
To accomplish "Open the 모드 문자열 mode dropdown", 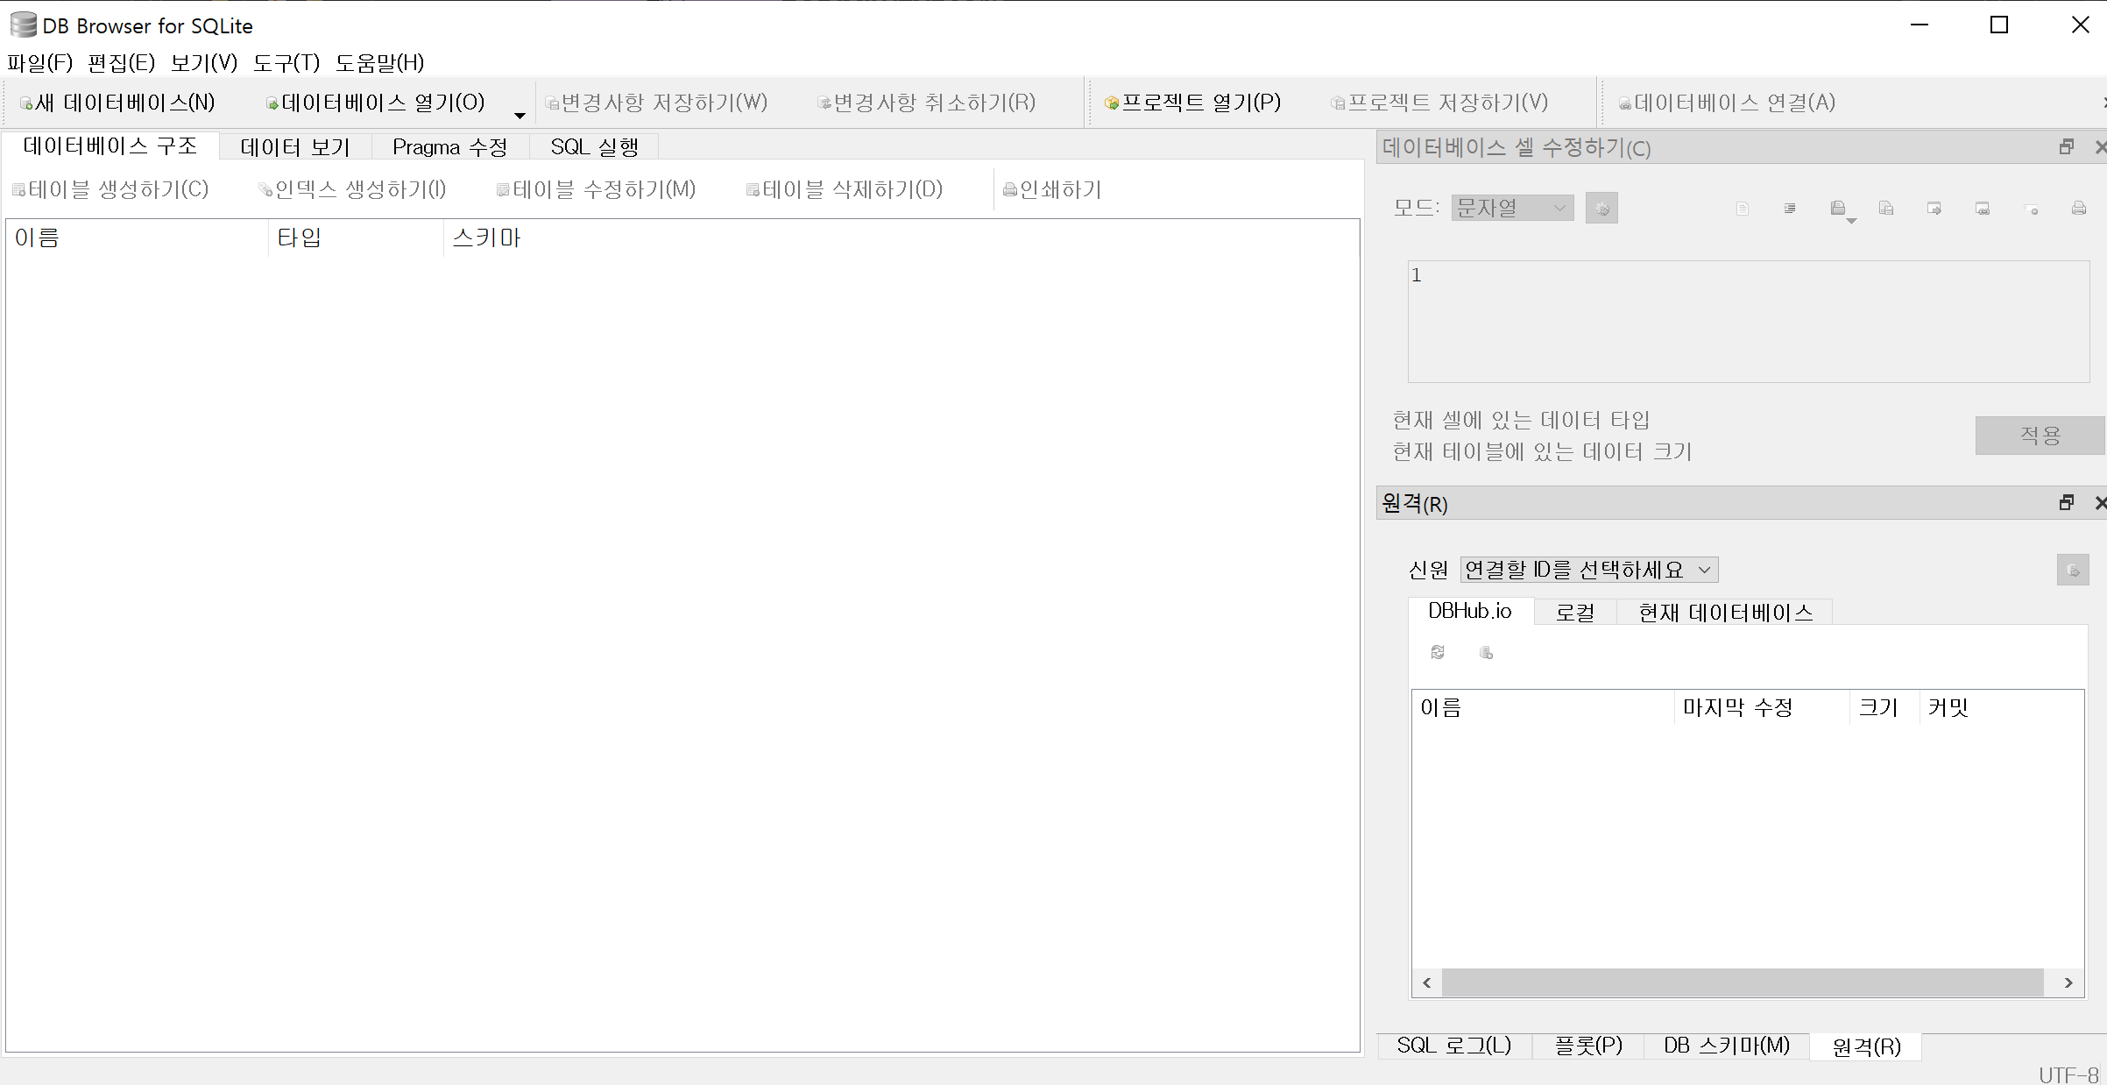I will 1512,208.
